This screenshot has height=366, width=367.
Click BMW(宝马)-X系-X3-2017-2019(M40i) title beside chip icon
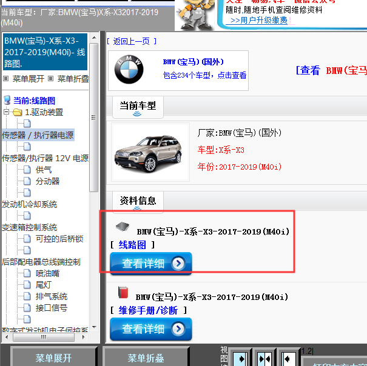(x=213, y=231)
